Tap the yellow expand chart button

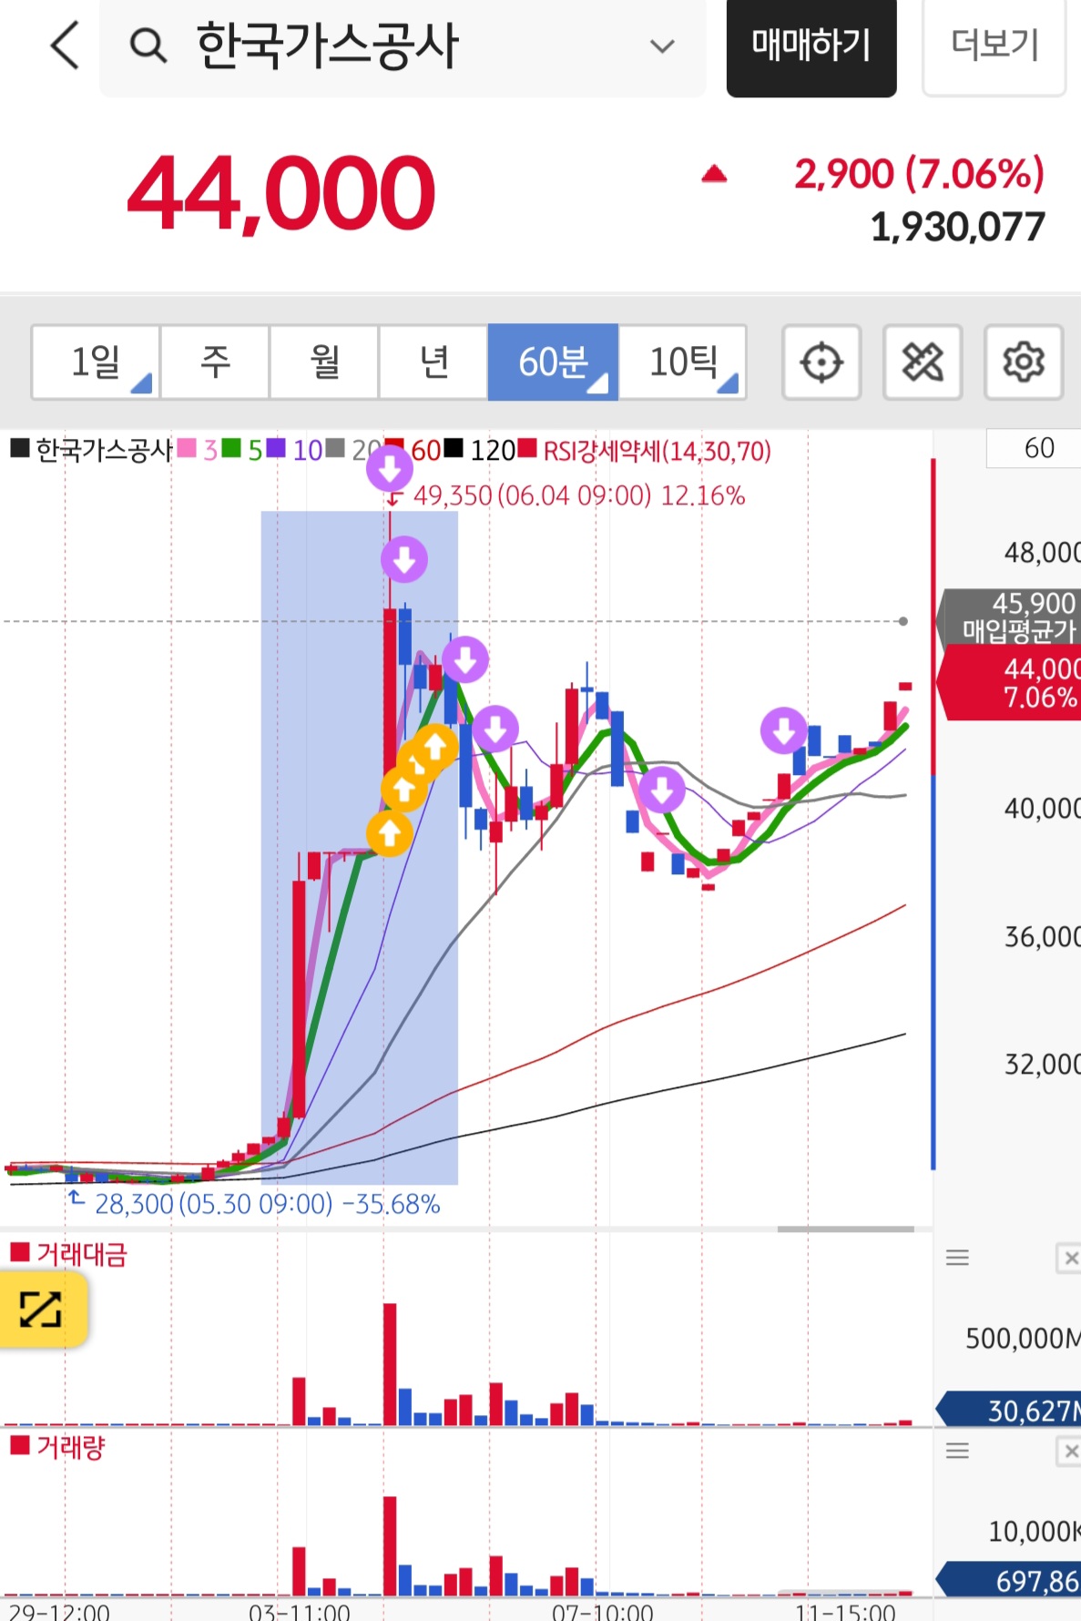[x=42, y=1310]
